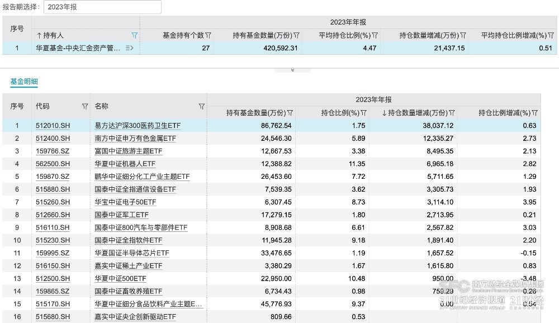Open fund code 516110.SH
The width and height of the screenshot is (559, 323).
click(x=53, y=227)
